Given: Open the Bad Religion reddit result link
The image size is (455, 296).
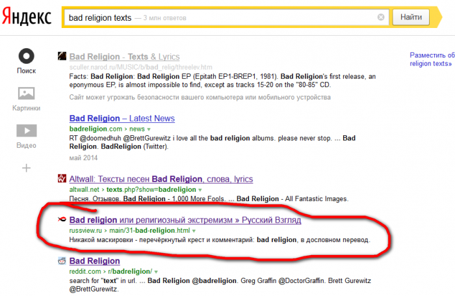Looking at the screenshot, I should (x=94, y=261).
